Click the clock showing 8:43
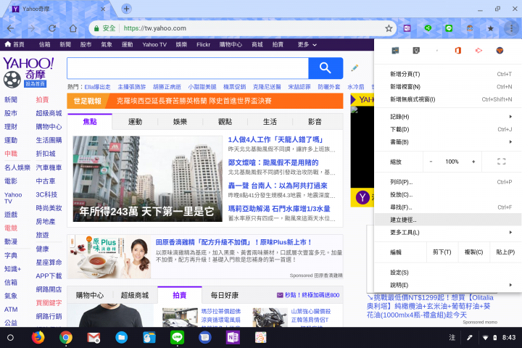Viewport: 522px width, 348px height. (509, 338)
